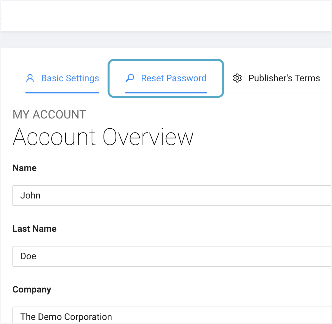Screen dimensions: 332x324
Task: Click the Company label
Action: click(x=32, y=290)
